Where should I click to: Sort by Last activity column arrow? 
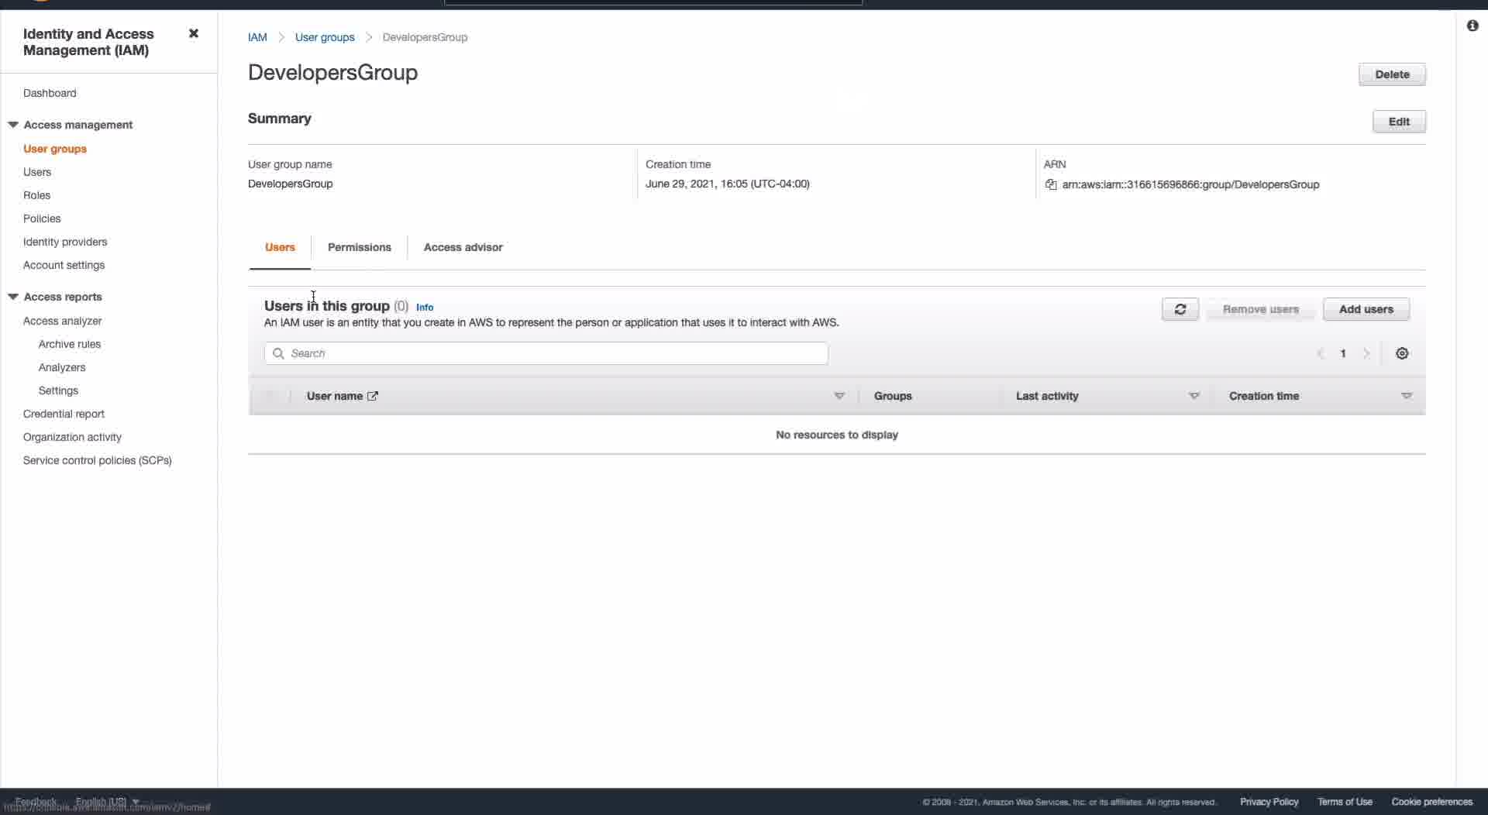pos(1194,396)
